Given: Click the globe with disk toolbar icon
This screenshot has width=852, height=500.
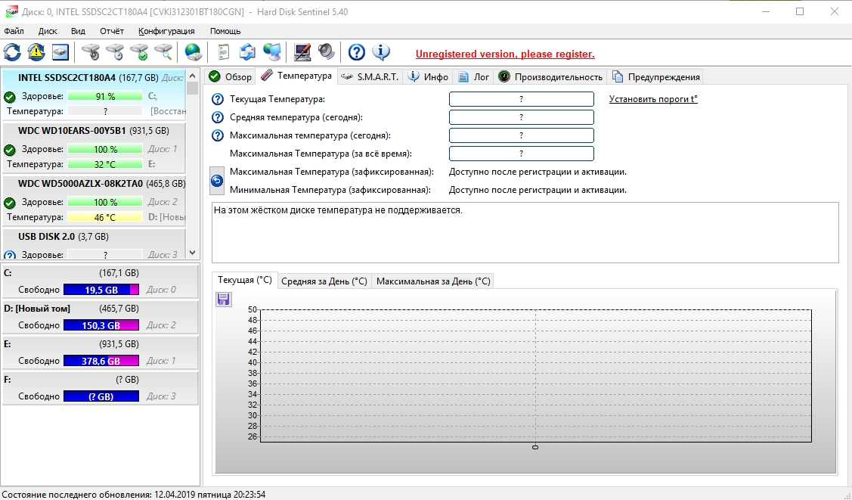Looking at the screenshot, I should click(x=194, y=52).
